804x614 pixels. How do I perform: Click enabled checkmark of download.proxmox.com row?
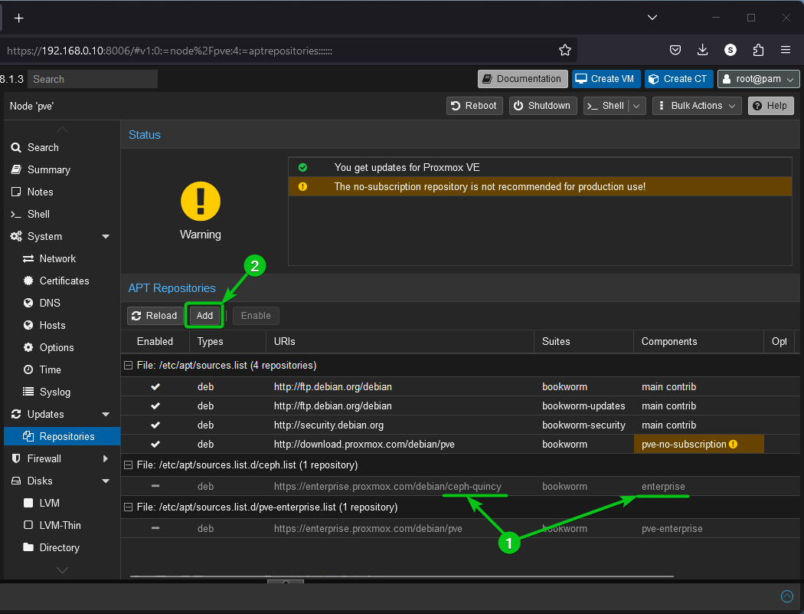(x=155, y=445)
